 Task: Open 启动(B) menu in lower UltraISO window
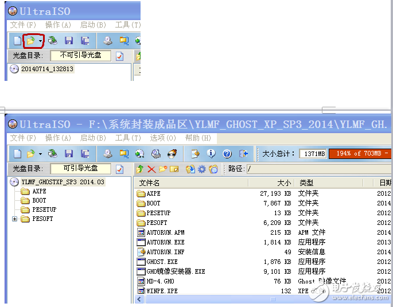[93, 138]
